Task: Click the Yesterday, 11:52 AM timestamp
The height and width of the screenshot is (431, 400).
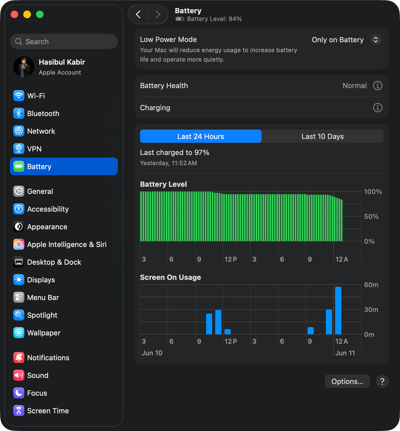Action: 168,163
